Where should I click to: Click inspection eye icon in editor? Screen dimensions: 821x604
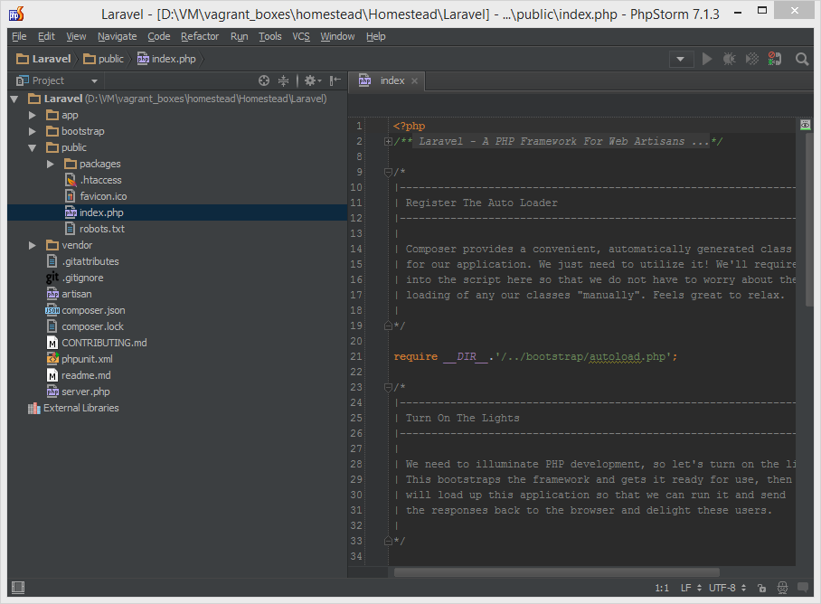806,125
